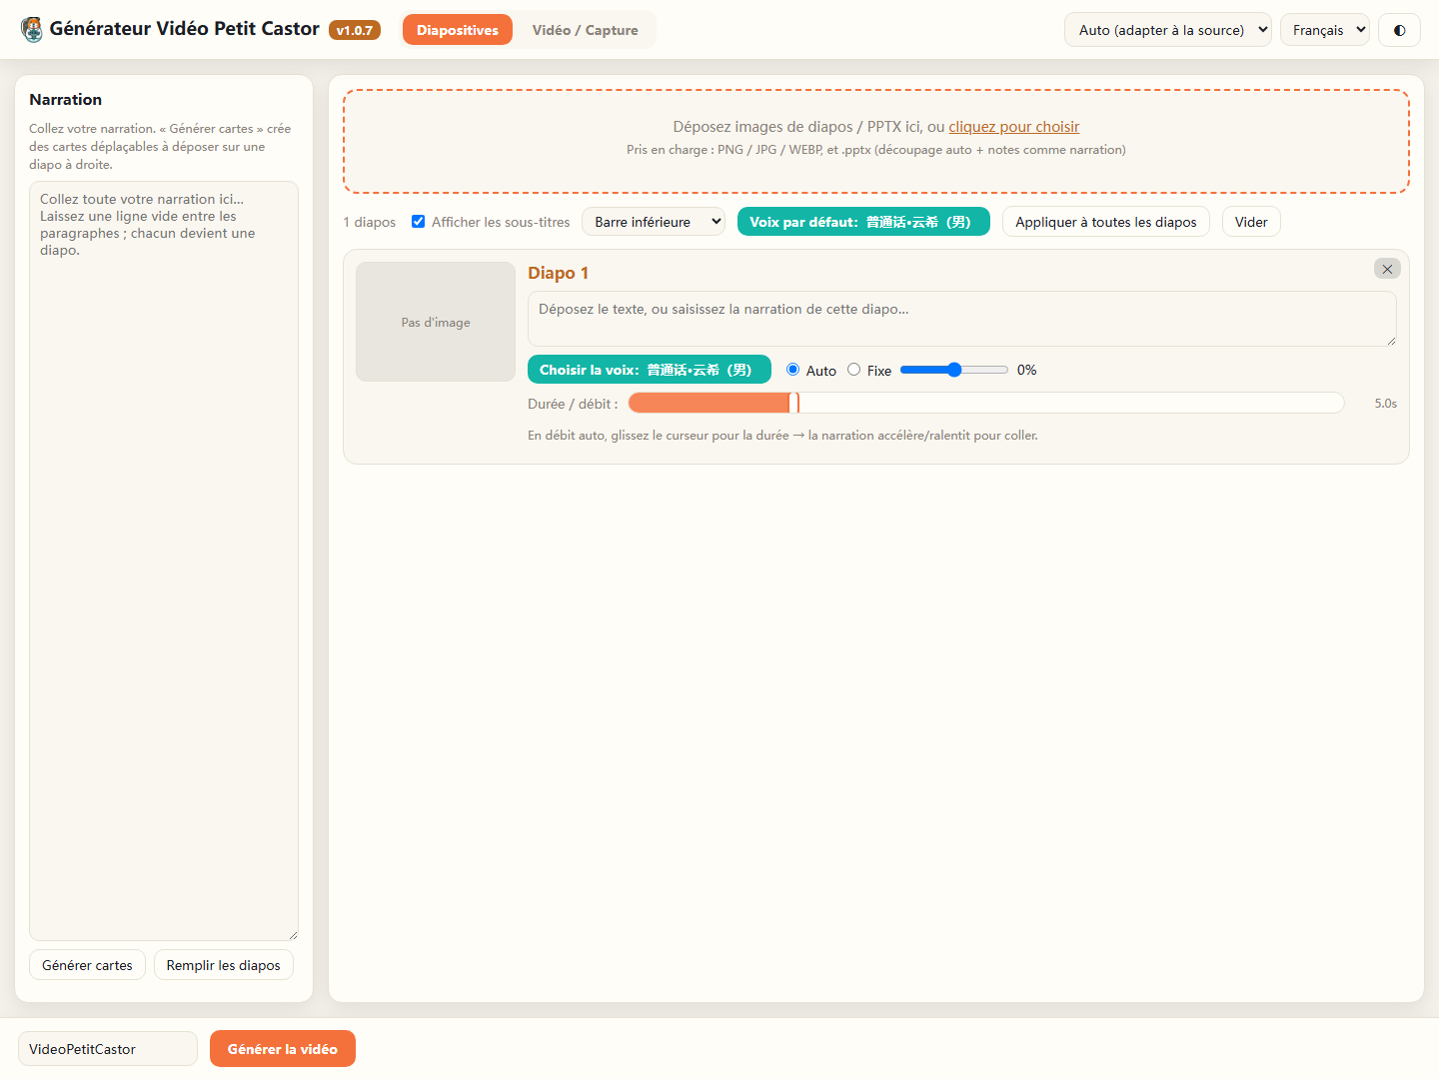Switch to the Diapositives tab
Viewport: 1439px width, 1079px height.
coord(458,30)
